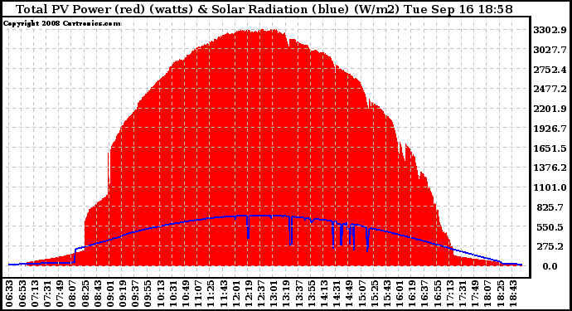The height and width of the screenshot is (311, 572).
Task: Click the 16:37 time axis label
Action: coord(424,293)
